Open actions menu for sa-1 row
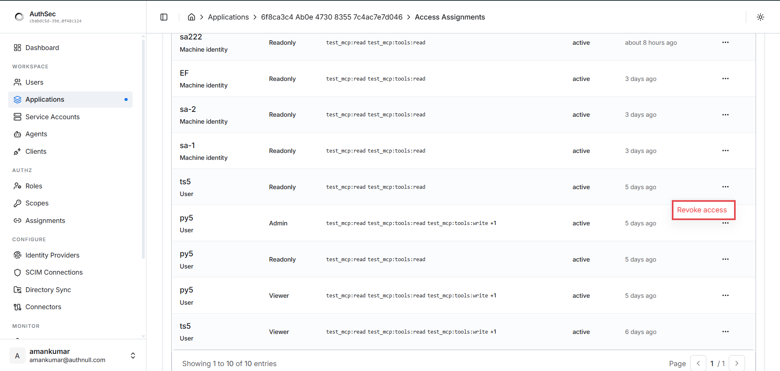The height and width of the screenshot is (371, 780). coord(726,151)
